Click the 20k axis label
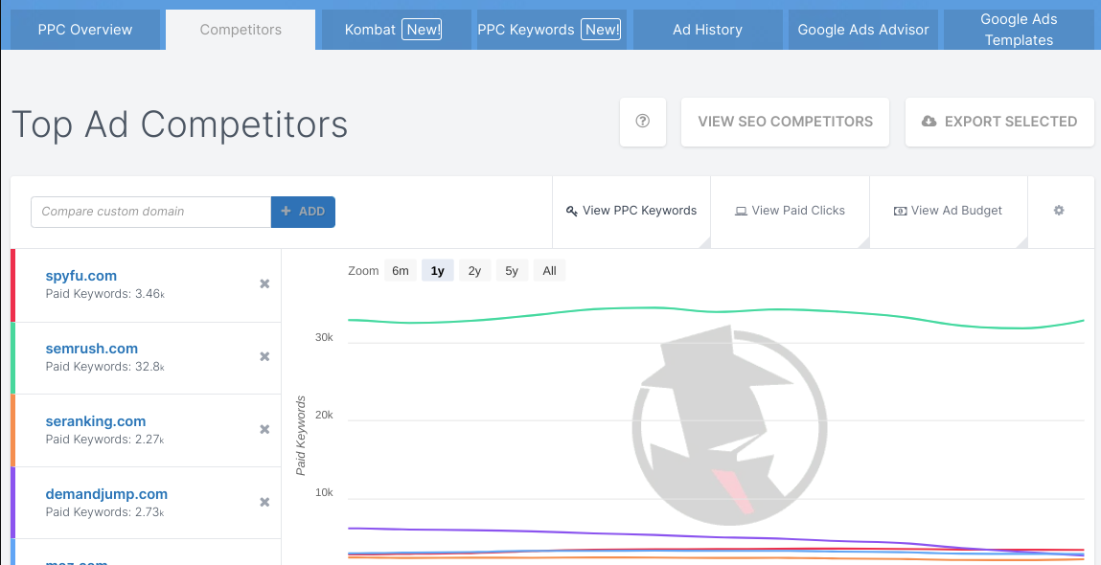This screenshot has width=1101, height=565. [x=324, y=415]
